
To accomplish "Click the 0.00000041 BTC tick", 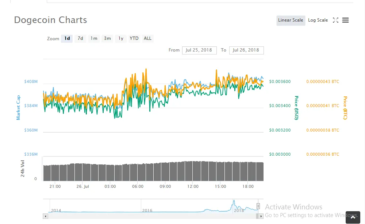I will tap(323, 106).
